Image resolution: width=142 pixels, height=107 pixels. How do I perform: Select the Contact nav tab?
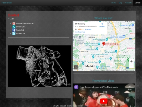coord(138,3)
